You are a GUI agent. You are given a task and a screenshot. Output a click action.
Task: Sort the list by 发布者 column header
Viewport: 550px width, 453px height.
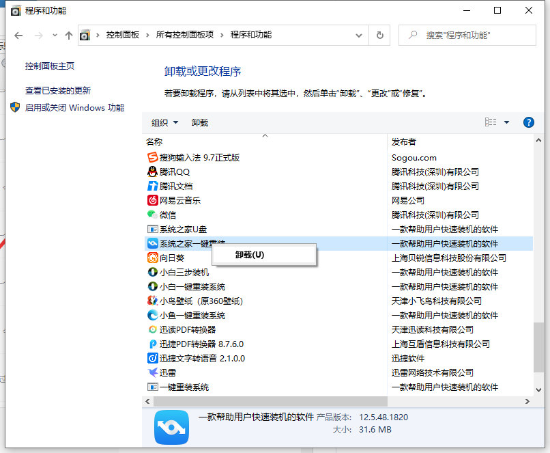coord(404,141)
